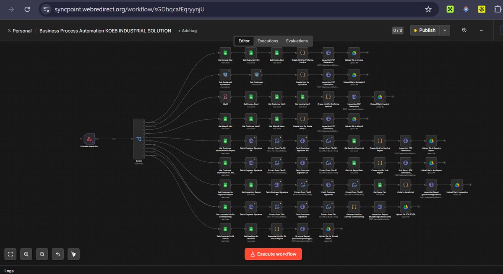Open the green browser extension icon

(451, 9)
